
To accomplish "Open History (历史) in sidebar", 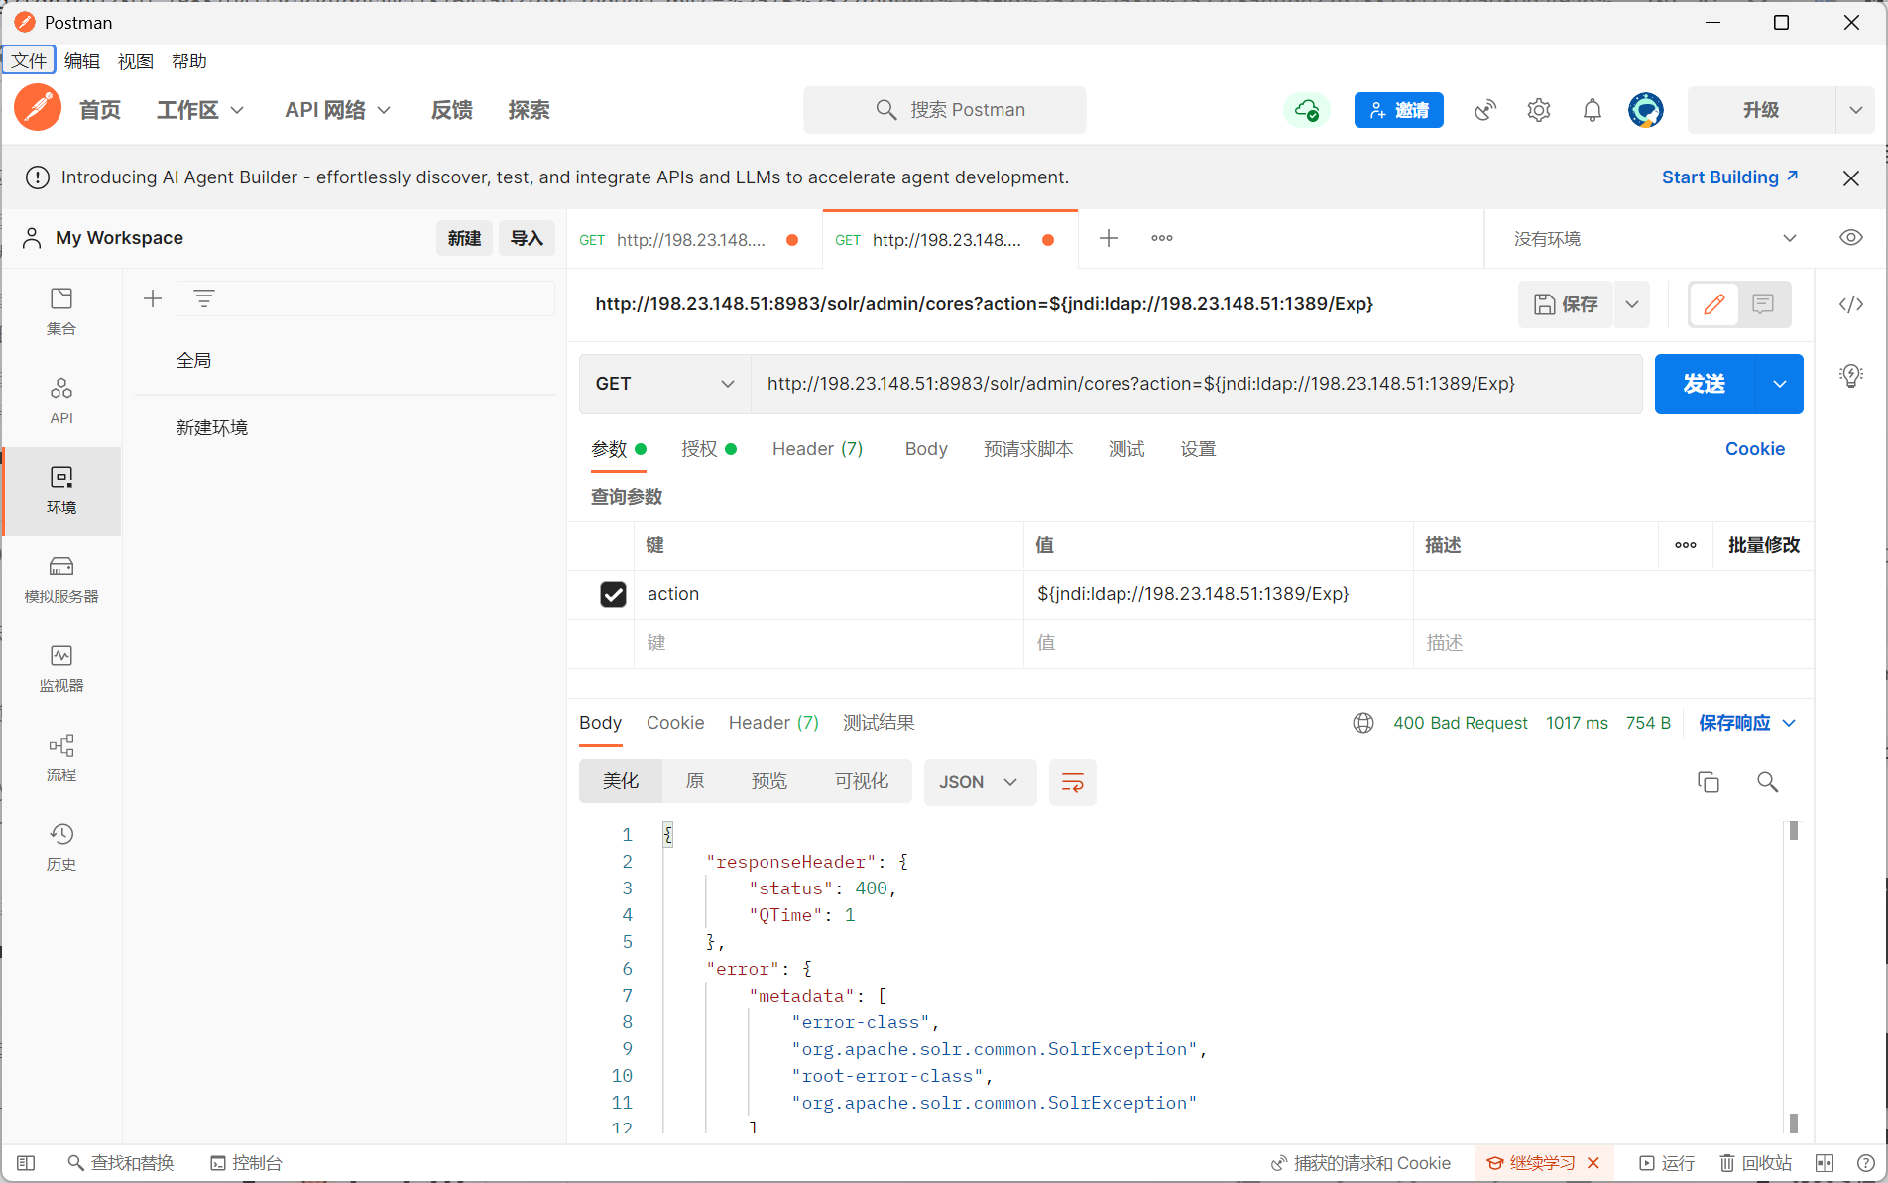I will pos(61,847).
